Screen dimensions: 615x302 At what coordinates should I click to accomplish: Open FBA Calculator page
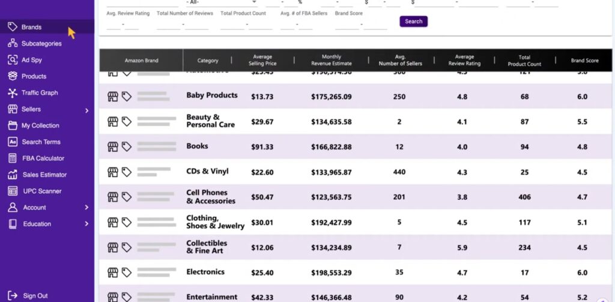point(43,159)
